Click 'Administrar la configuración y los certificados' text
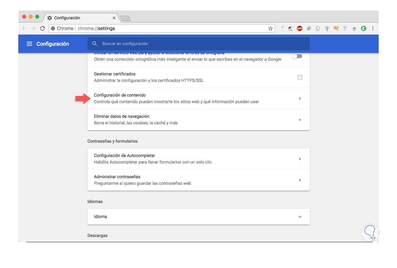Viewport: 397px width, 268px height. coord(149,81)
